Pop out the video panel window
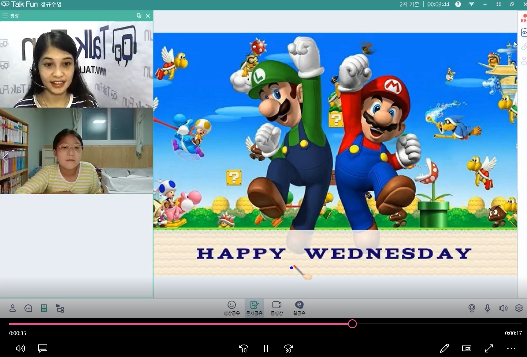This screenshot has width=527, height=357. coord(139,16)
